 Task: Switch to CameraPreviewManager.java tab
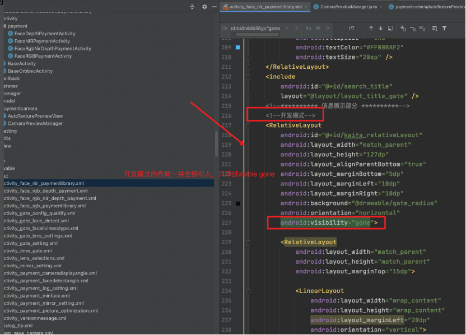tap(348, 7)
